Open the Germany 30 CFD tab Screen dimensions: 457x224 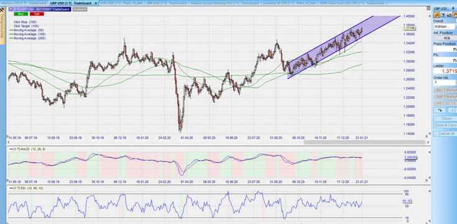click(x=289, y=3)
